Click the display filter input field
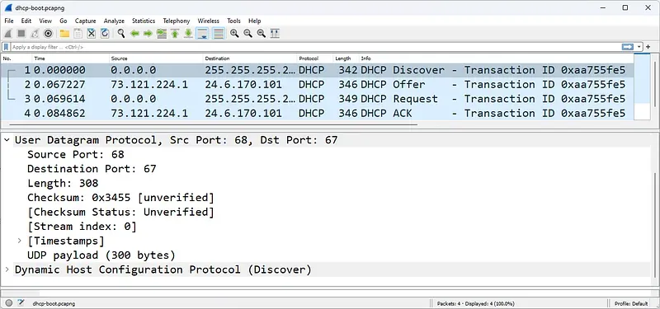The height and width of the screenshot is (309, 660). [316, 47]
